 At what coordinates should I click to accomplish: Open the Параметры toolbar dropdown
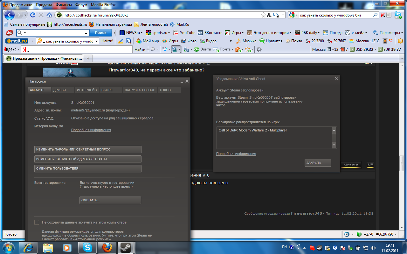tap(401, 33)
